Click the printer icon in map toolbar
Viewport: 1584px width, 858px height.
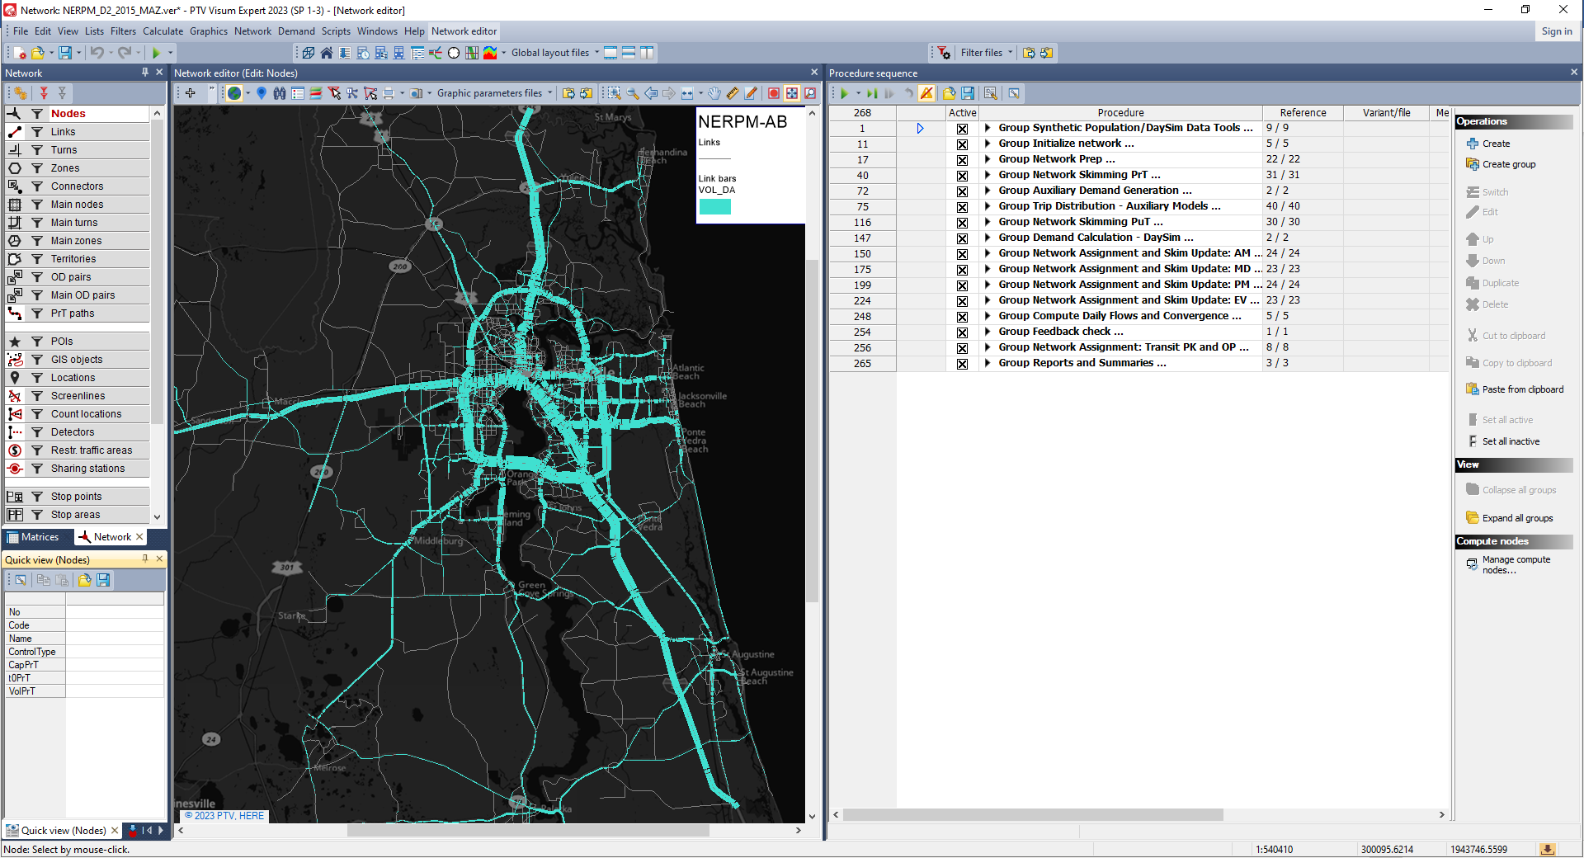pos(389,93)
